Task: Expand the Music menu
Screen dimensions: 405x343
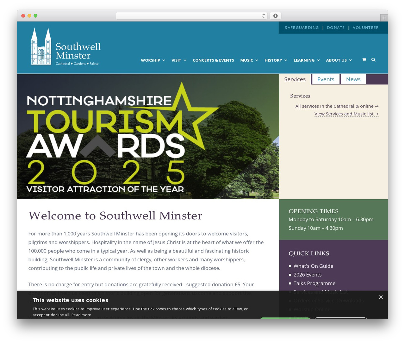Action: tap(249, 60)
